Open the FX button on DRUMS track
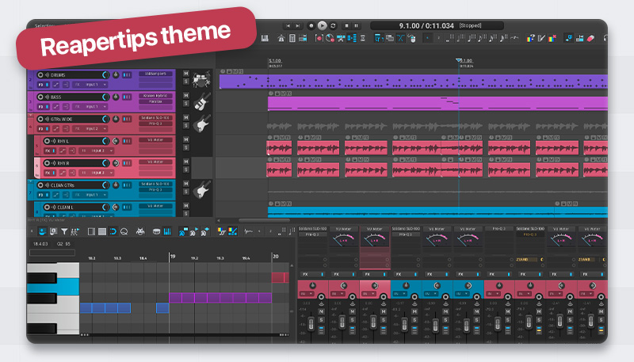Viewport: 634px width, 362px height. [43, 85]
